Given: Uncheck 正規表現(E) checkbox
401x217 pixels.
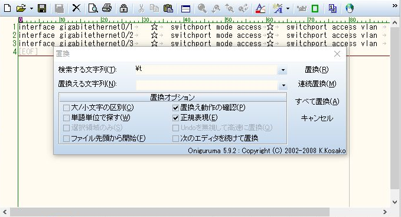Looking at the screenshot, I should [175, 118].
